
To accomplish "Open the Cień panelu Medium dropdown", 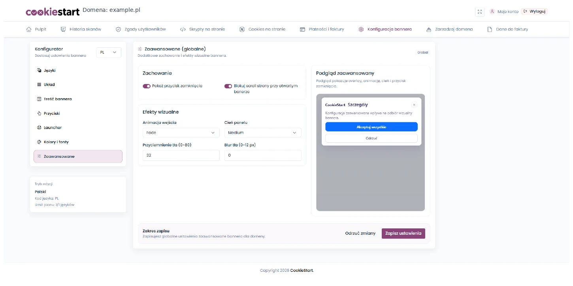I will (x=263, y=133).
